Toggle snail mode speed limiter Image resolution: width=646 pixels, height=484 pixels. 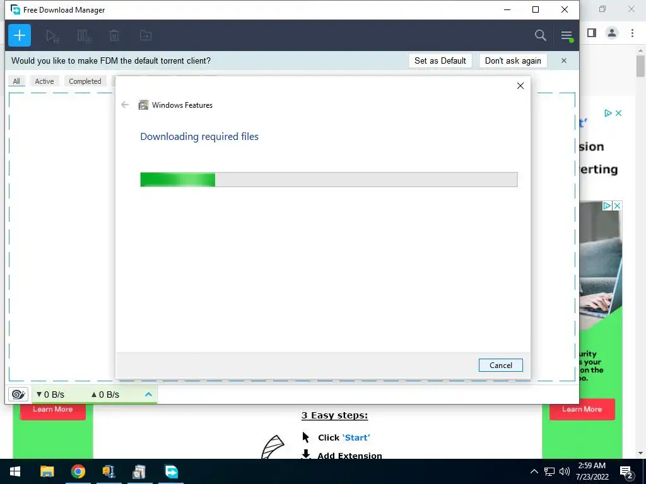pyautogui.click(x=18, y=395)
